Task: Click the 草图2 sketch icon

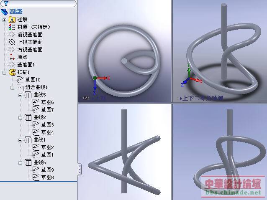Action: [36, 147]
